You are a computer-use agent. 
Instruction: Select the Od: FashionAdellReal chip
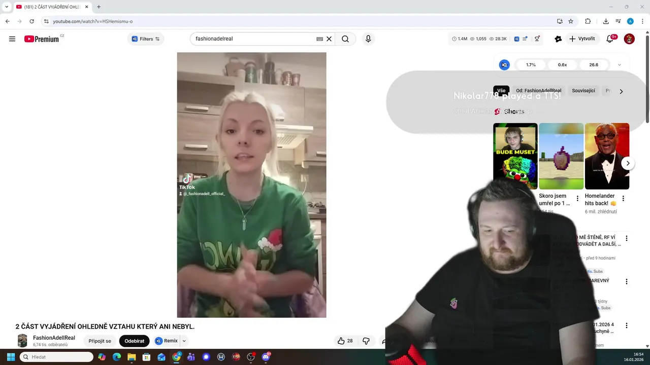(538, 91)
